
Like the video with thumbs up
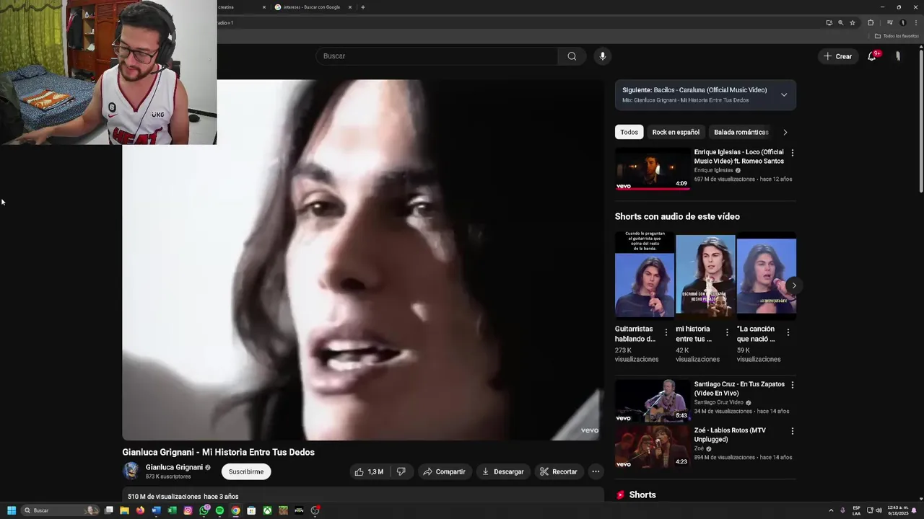[x=369, y=471]
